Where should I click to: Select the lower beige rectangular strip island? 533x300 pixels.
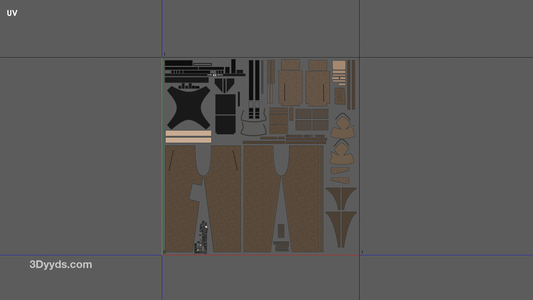click(x=188, y=140)
